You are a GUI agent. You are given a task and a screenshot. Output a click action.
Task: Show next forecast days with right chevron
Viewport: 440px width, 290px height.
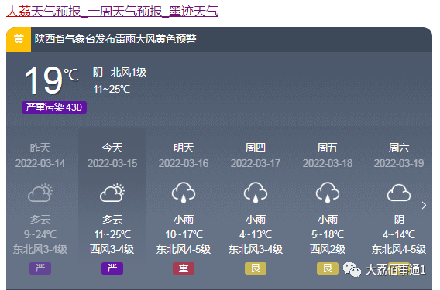pos(424,206)
